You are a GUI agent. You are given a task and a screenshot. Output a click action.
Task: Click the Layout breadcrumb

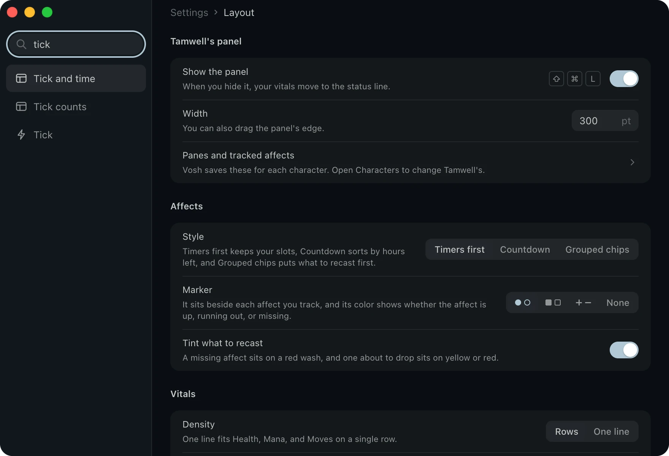click(x=239, y=13)
